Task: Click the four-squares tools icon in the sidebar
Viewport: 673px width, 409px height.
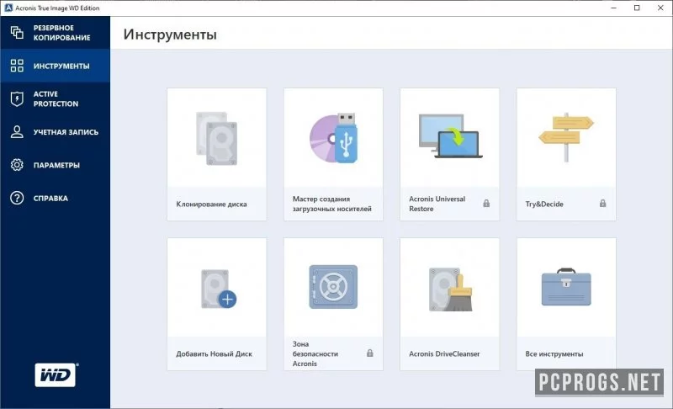Action: (x=17, y=66)
